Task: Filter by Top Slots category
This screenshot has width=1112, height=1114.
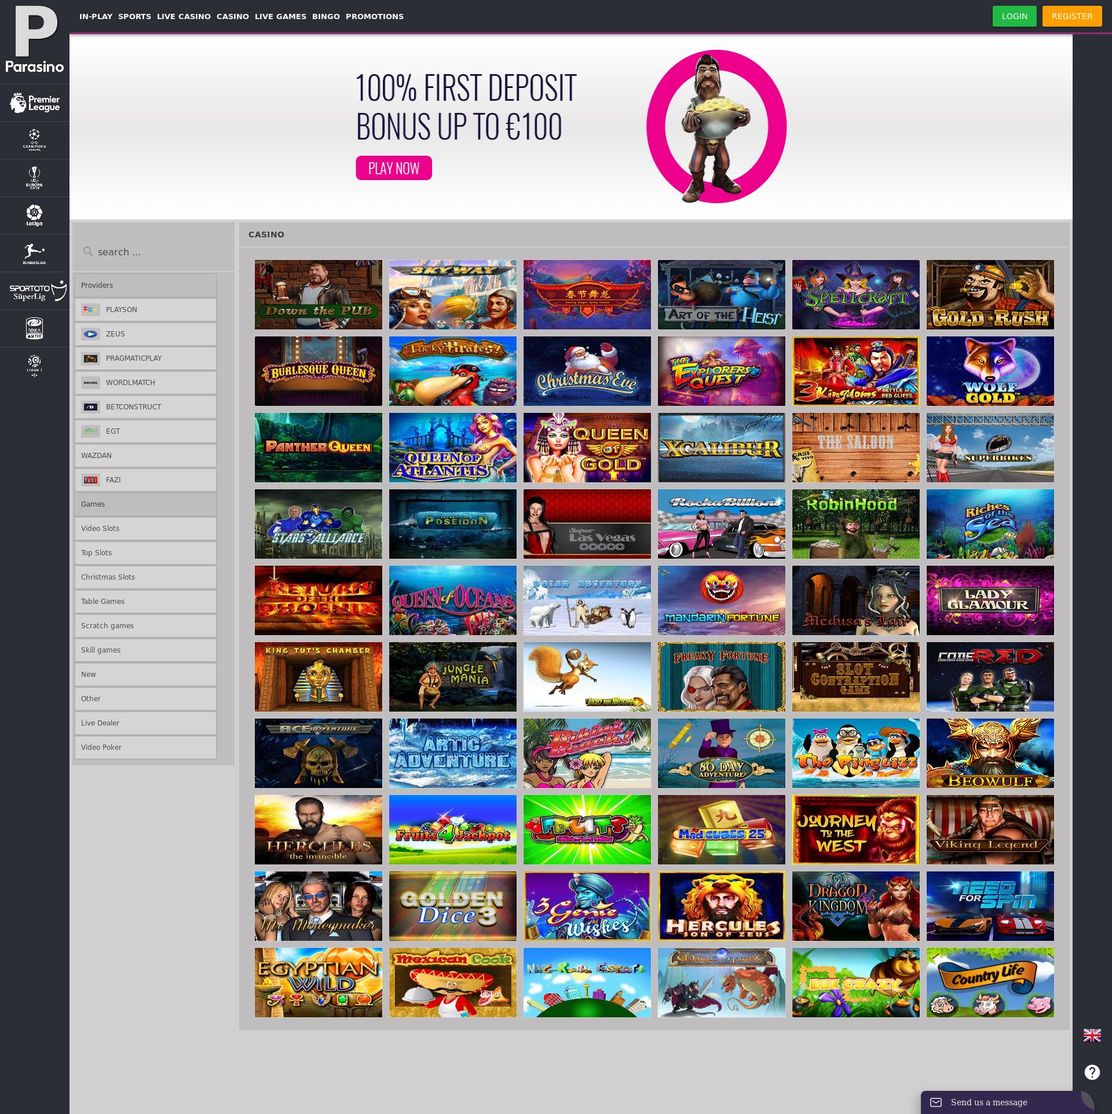Action: tap(145, 553)
